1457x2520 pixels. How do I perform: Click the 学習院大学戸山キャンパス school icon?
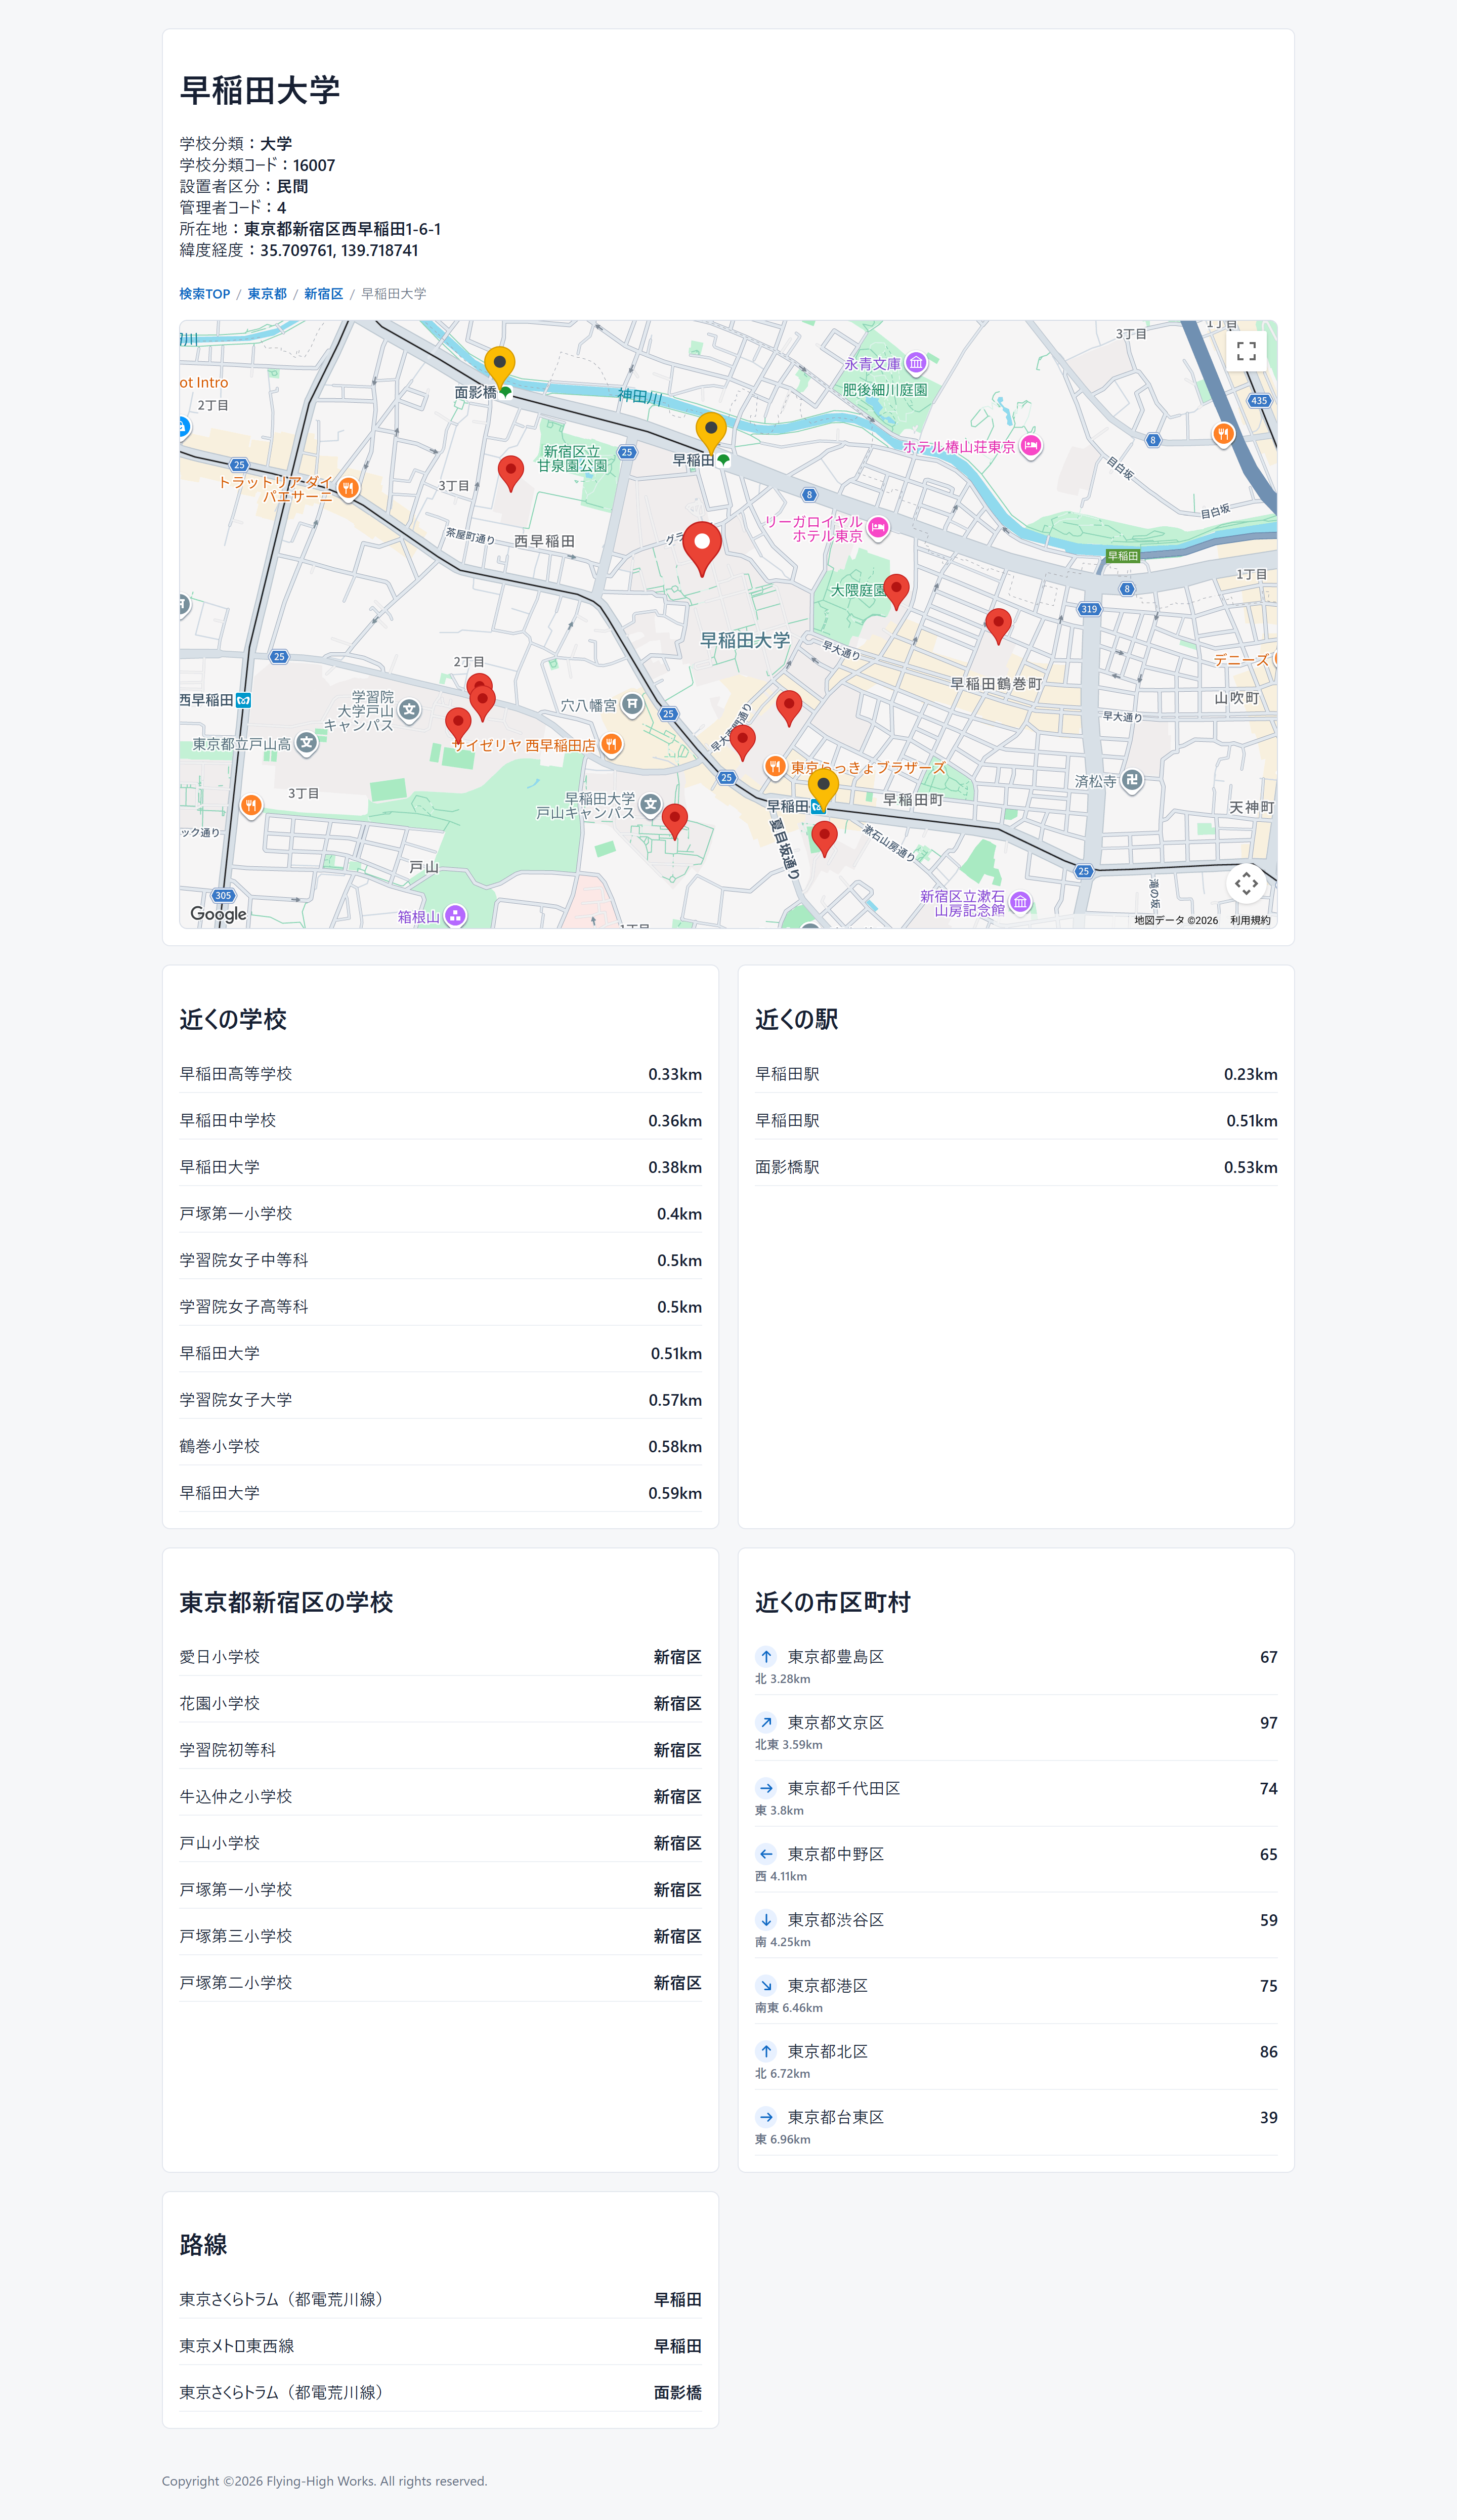(409, 710)
